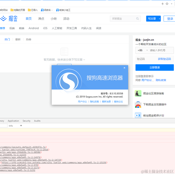Select the 前端 category tab
The image size is (175, 175).
(x=22, y=28)
